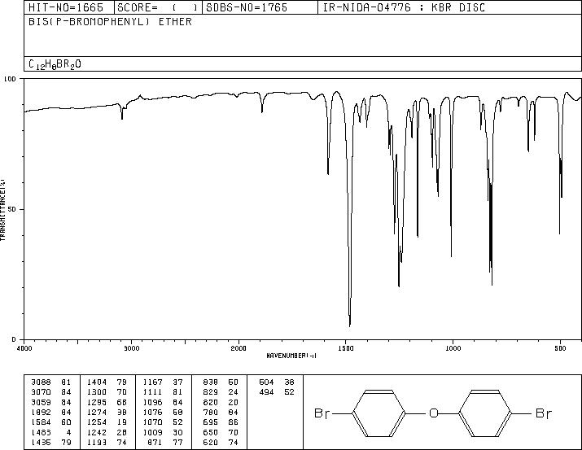Image resolution: width=582 pixels, height=450 pixels.
Task: Click the 1000 wavenumber axis label
Action: point(453,348)
